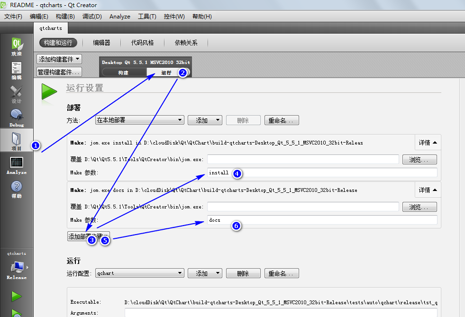The image size is (465, 317).
Task: Open the 帮助(H) menu
Action: point(202,17)
